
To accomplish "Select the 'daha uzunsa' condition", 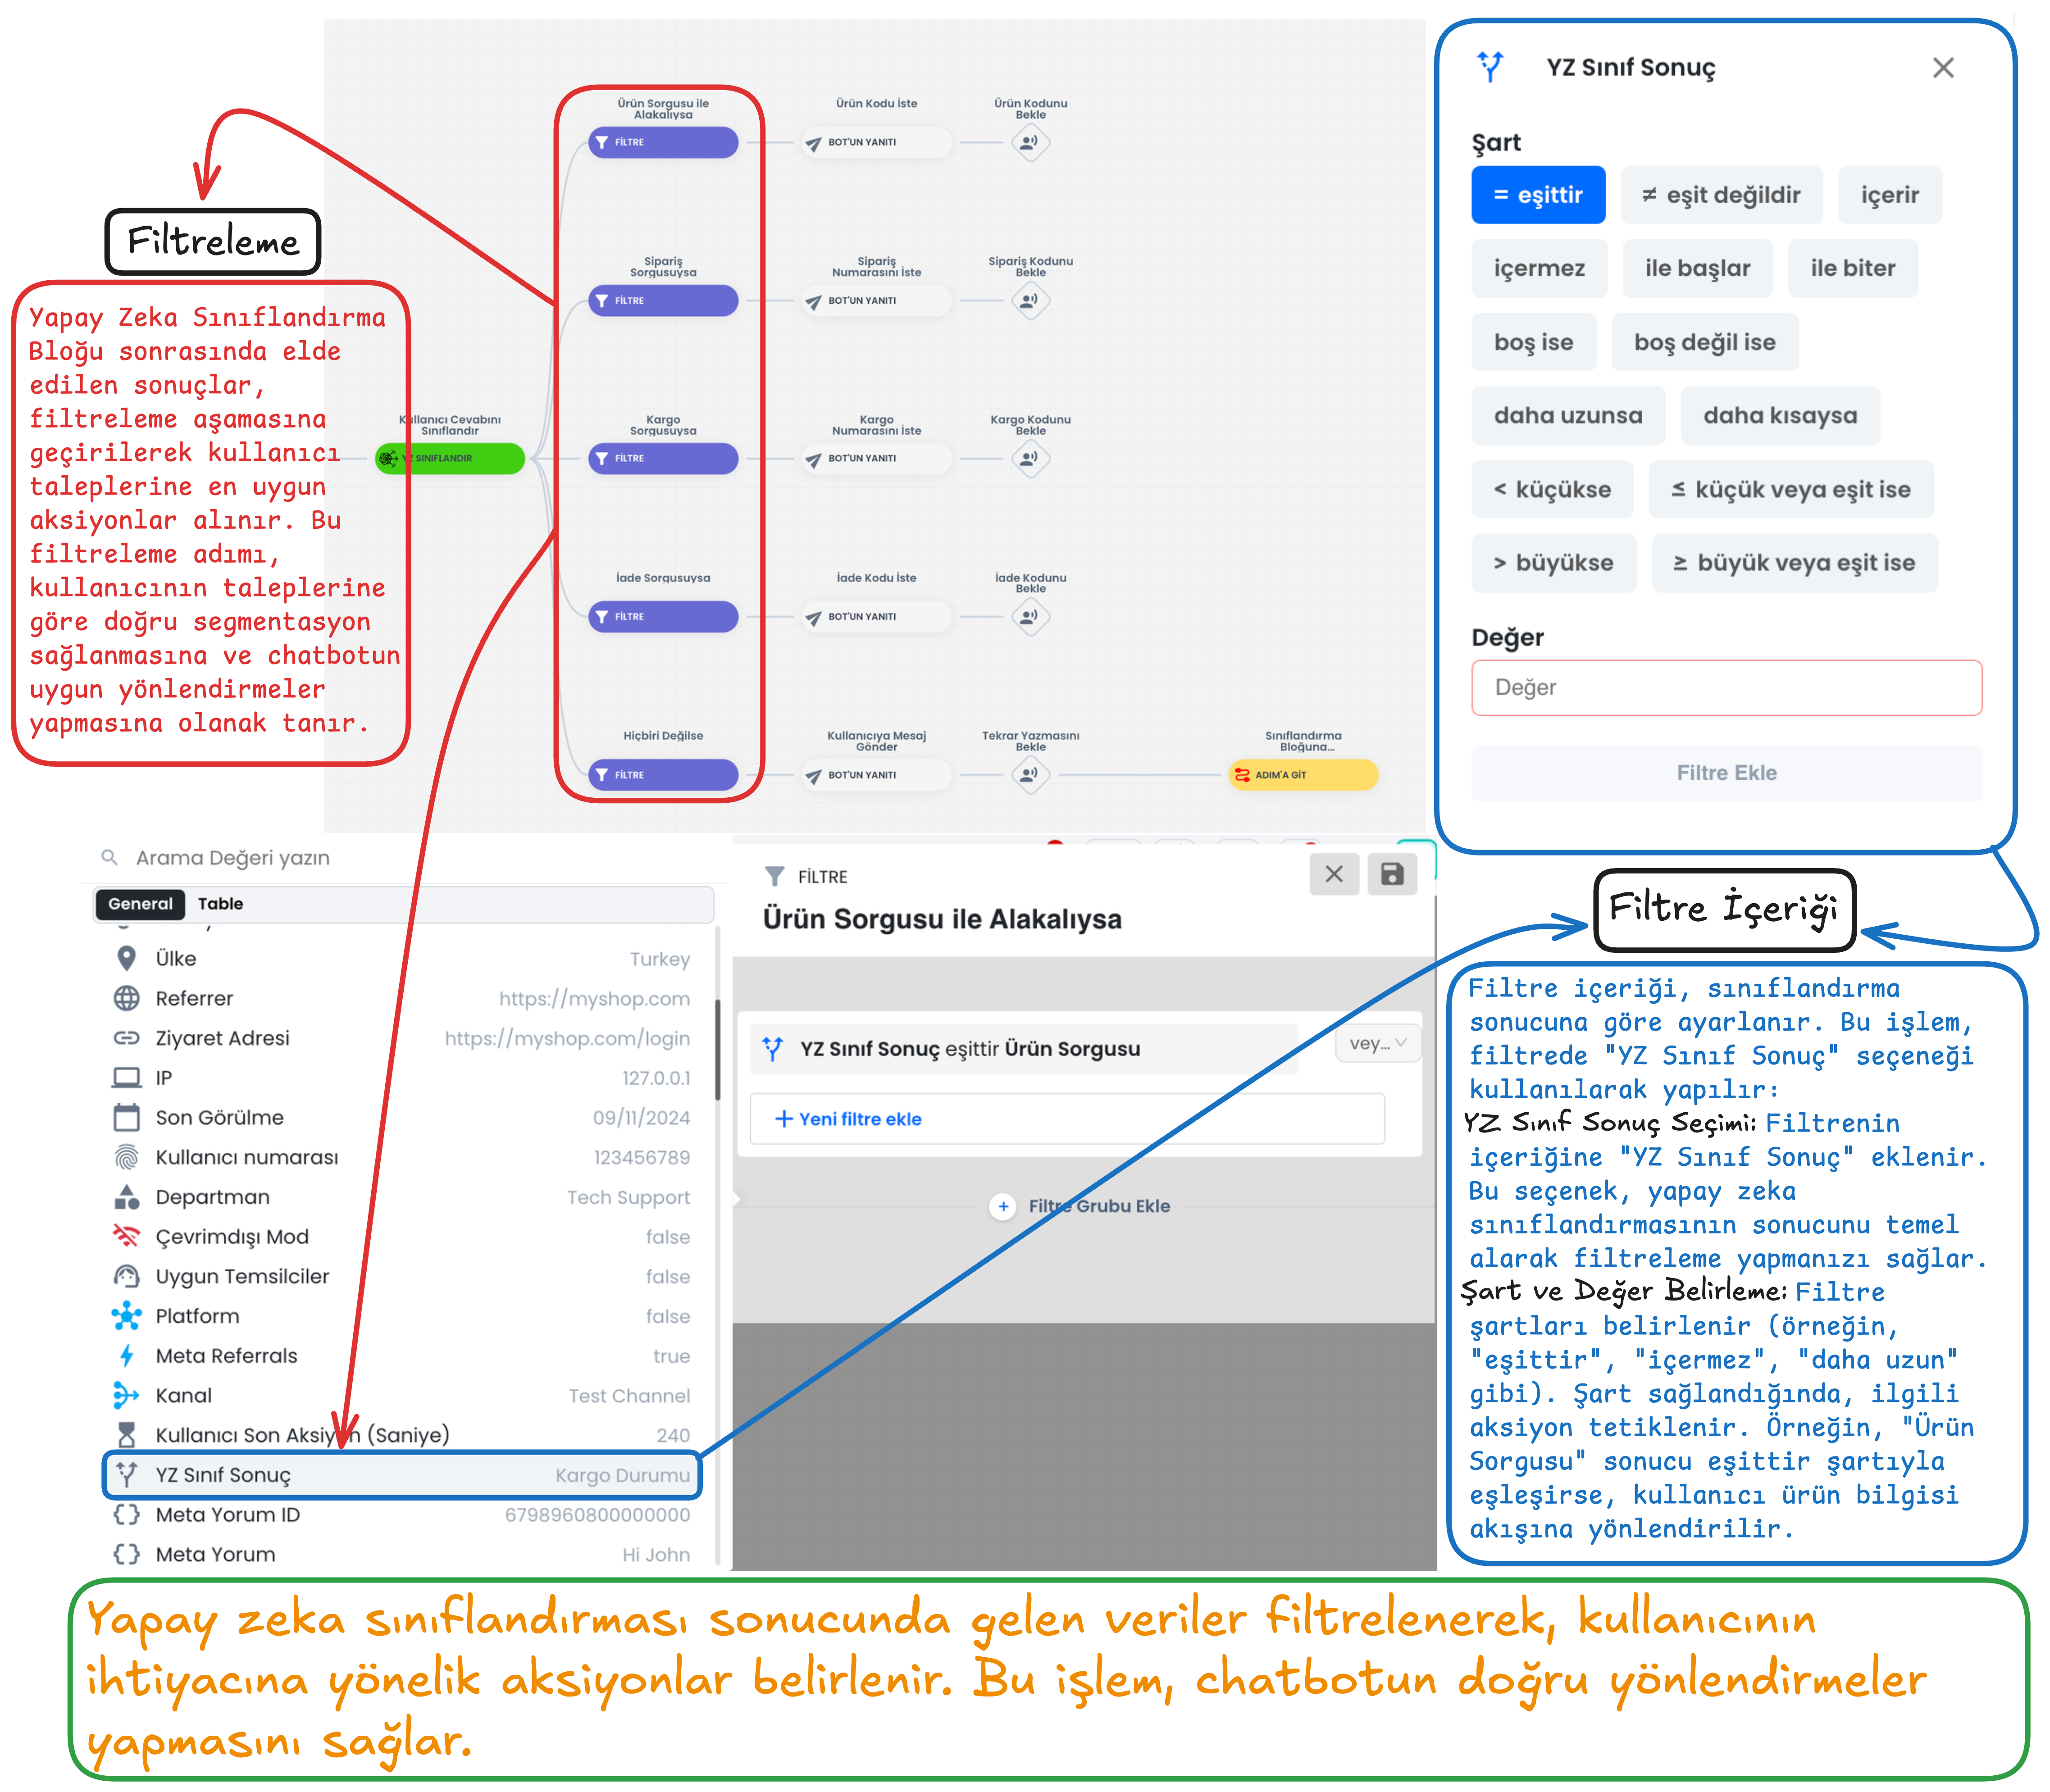I will pos(1567,415).
